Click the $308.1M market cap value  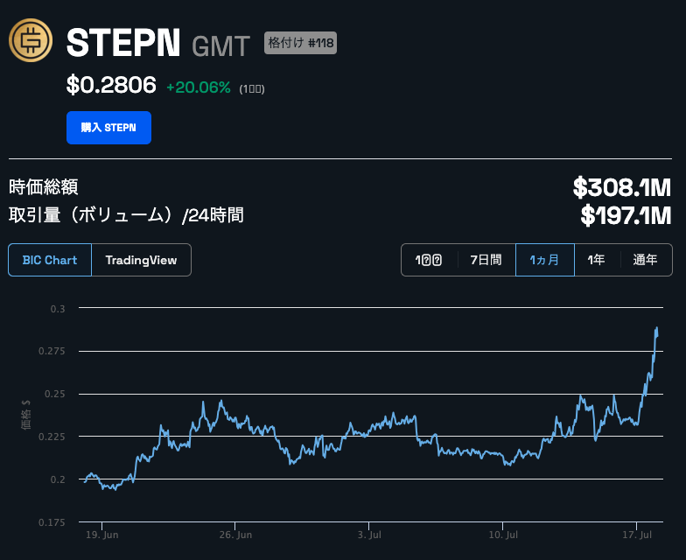[622, 187]
